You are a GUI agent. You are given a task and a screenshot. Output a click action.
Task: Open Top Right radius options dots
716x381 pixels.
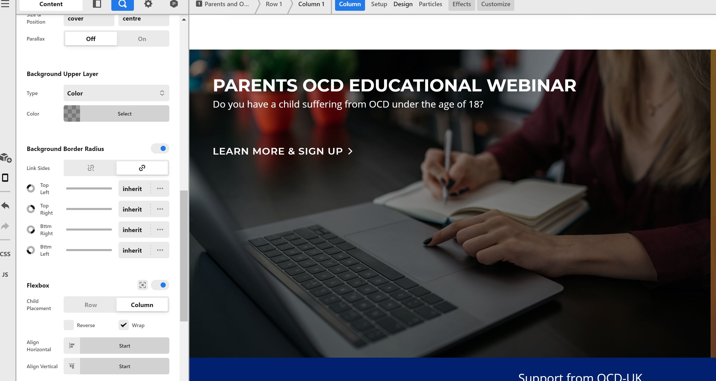tap(160, 209)
